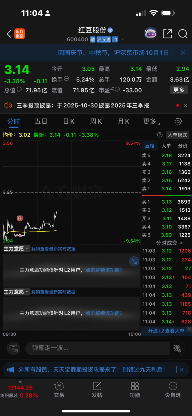Tap the 卖5 row at 3.18
The image size is (192, 416).
[166, 155]
